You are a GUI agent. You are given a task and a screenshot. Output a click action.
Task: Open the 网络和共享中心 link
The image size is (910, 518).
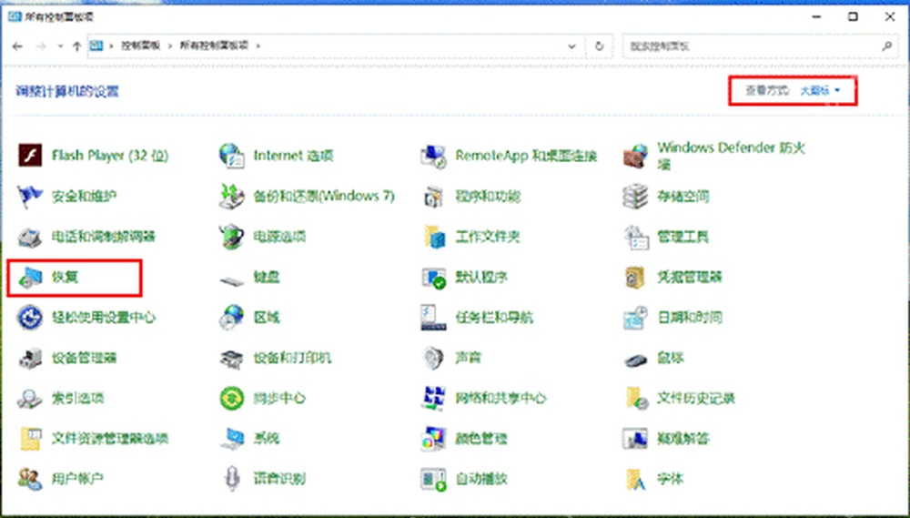(x=500, y=398)
